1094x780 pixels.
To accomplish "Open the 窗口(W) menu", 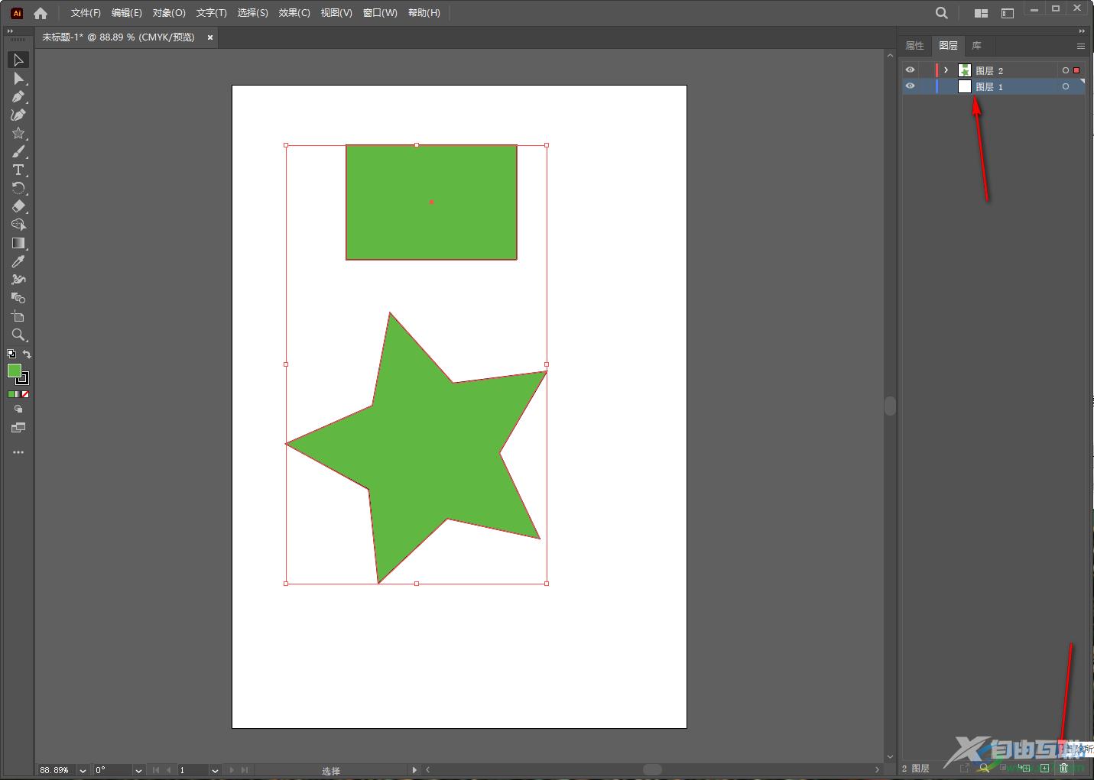I will [380, 13].
